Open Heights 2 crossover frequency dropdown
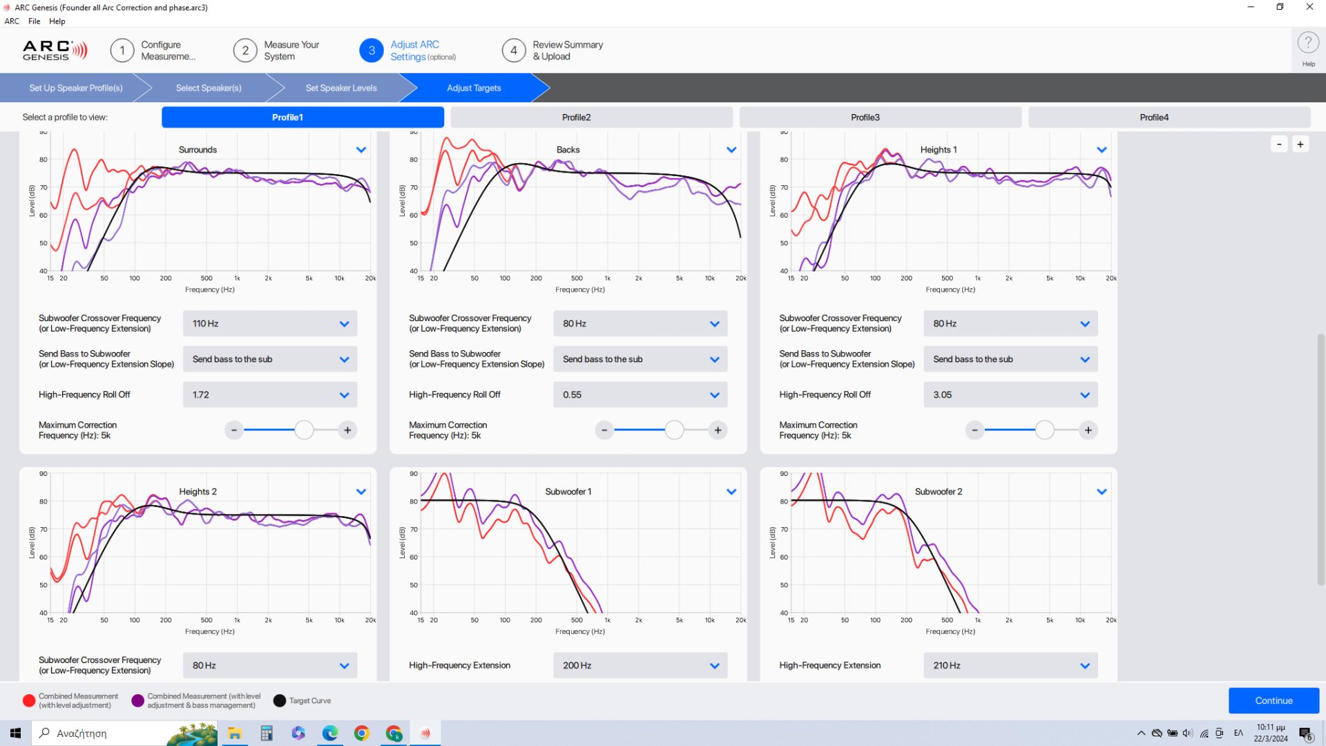The image size is (1326, 746). pos(270,665)
